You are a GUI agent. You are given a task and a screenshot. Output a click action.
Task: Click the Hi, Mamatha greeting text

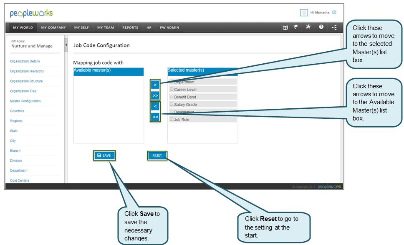(x=320, y=12)
